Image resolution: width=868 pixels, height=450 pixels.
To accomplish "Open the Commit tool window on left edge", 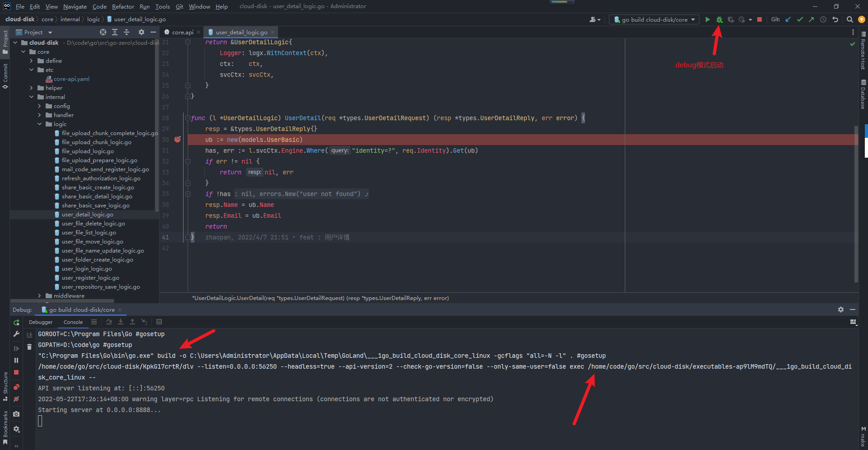I will click(x=5, y=75).
